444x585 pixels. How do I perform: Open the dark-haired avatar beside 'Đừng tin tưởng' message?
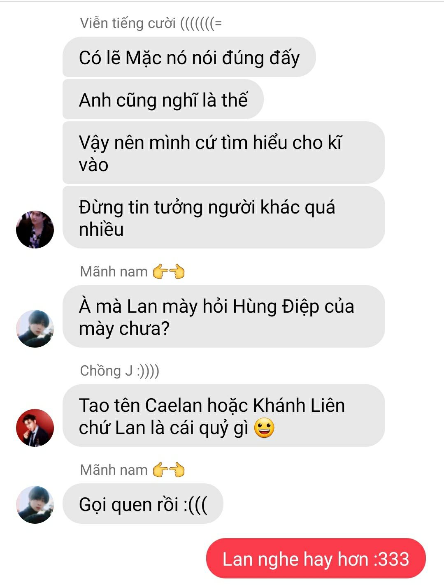click(x=35, y=229)
